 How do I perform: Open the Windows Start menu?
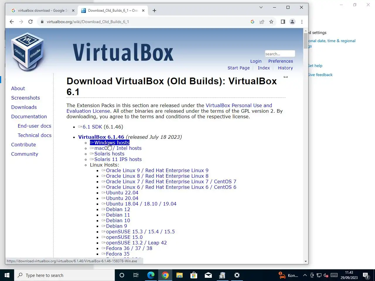click(x=7, y=275)
